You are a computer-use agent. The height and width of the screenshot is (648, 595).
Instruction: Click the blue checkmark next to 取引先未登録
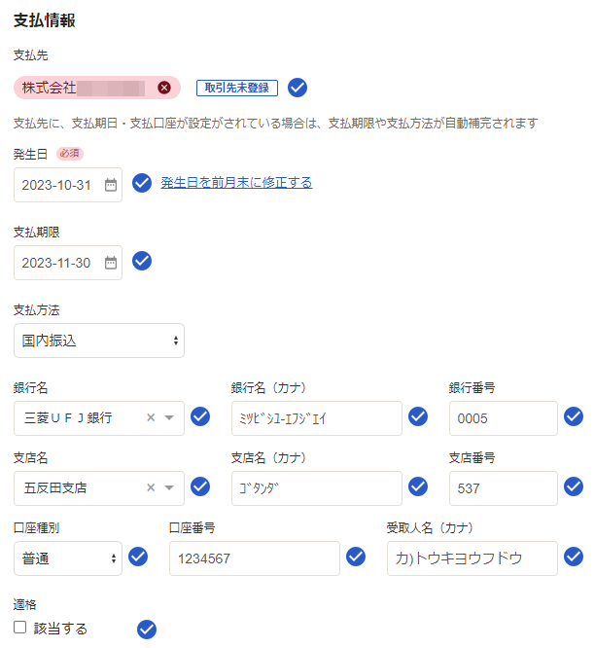[297, 89]
